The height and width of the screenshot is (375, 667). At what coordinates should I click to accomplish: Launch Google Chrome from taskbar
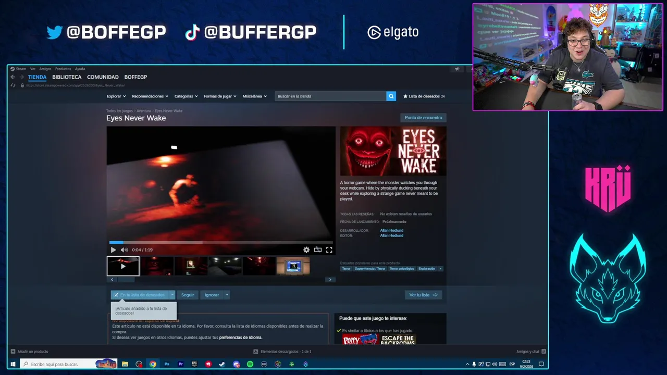[153, 364]
